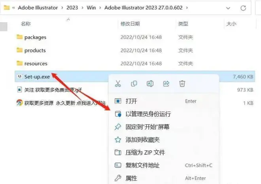This screenshot has width=261, height=184.
Task: Click the refresh icon in address bar
Action: 243,8
